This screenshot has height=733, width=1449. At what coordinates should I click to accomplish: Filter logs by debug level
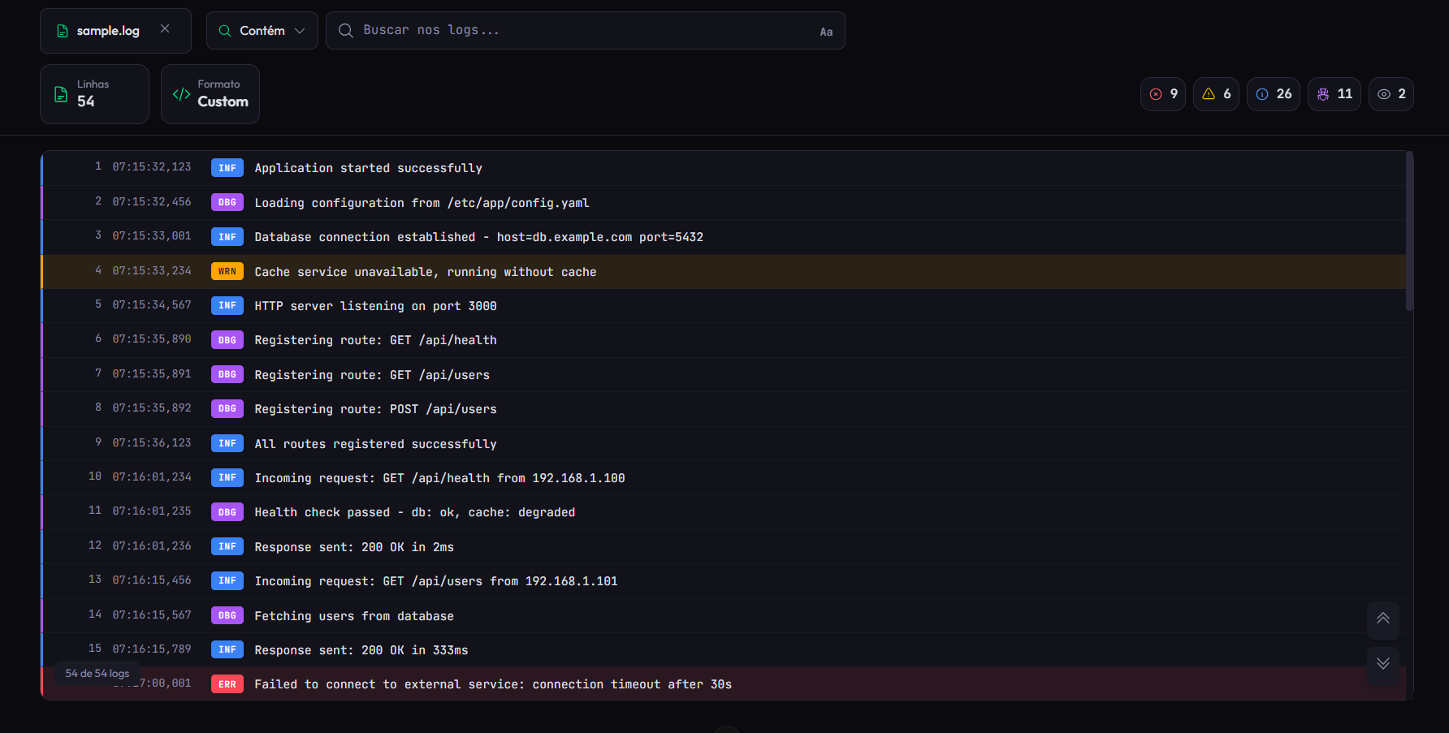point(1334,93)
